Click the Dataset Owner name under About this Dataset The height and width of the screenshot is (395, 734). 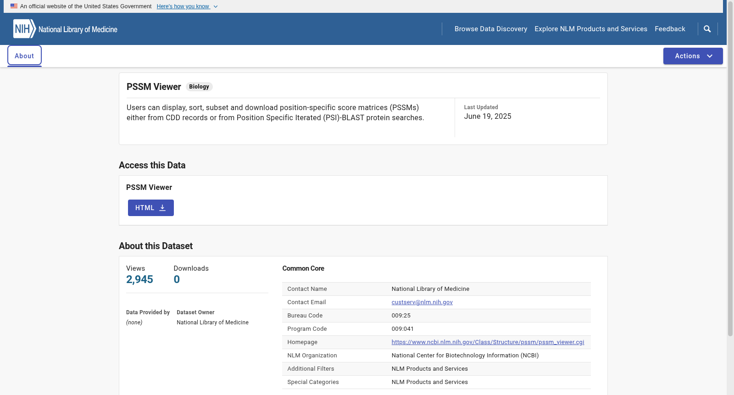pyautogui.click(x=212, y=323)
